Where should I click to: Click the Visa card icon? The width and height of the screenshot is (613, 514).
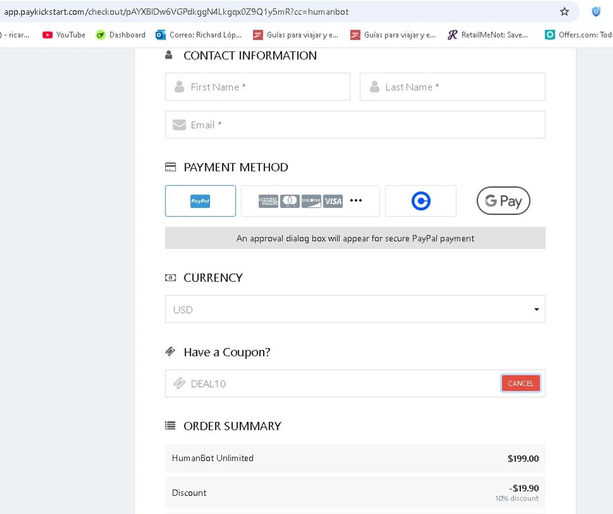(333, 201)
